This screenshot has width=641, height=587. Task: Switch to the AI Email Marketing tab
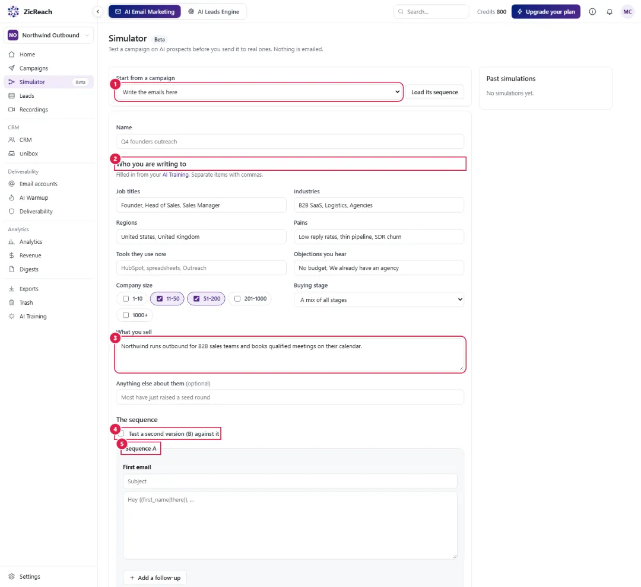coord(145,11)
